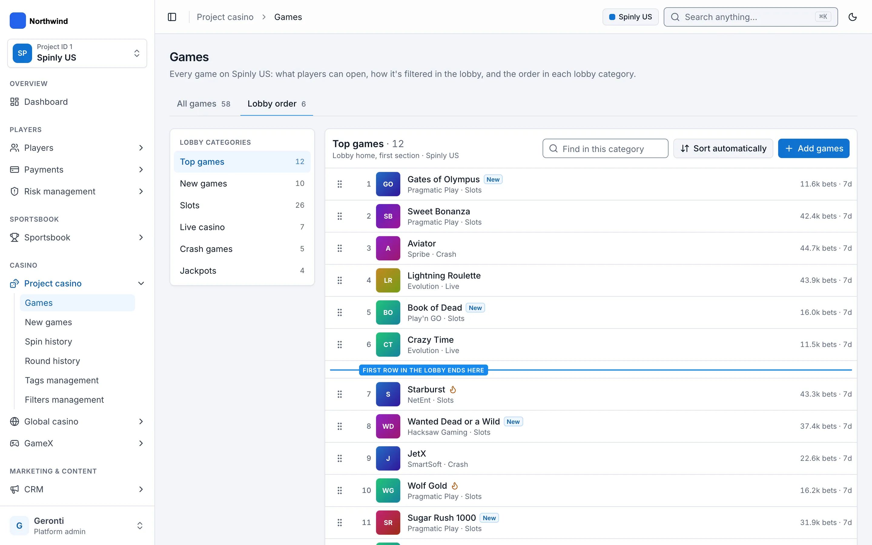
Task: Click the GameX gamepad icon
Action: pos(15,443)
